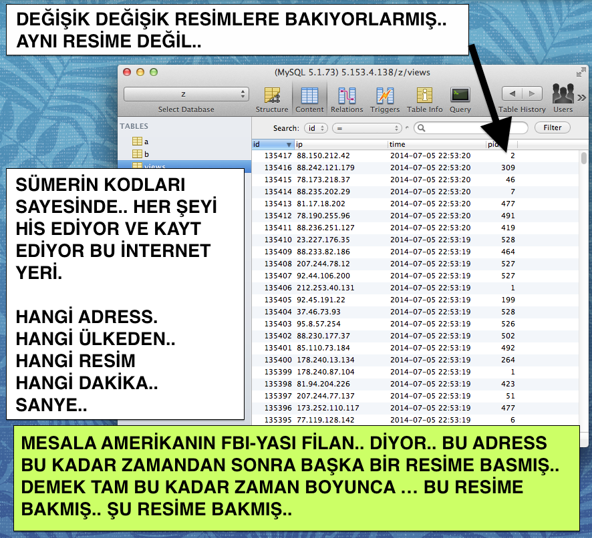Select row id 135404

tap(278, 312)
